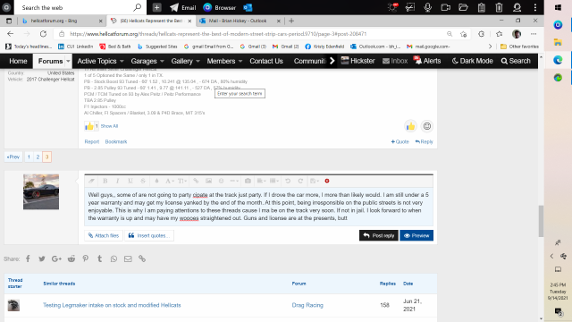Click the insert image icon in editor
The height and width of the screenshot is (322, 572).
tap(208, 181)
